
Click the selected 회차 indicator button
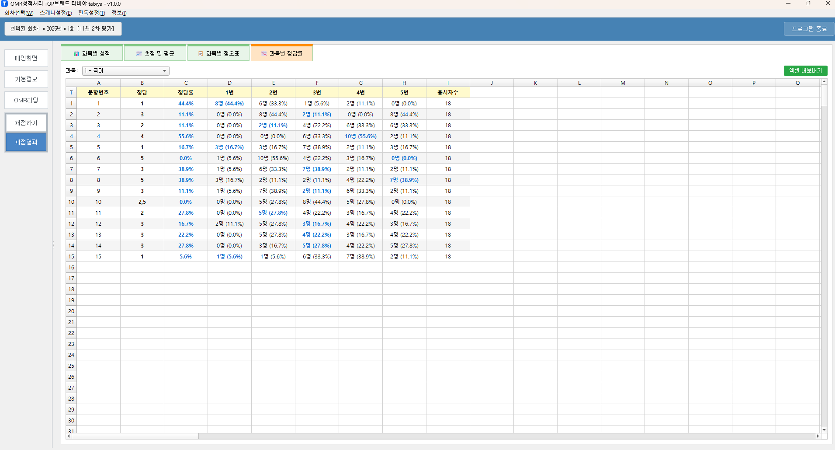(63, 29)
